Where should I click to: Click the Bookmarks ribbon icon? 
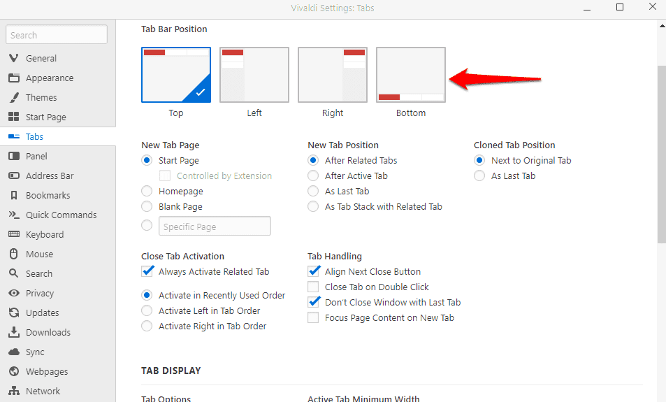click(x=13, y=195)
